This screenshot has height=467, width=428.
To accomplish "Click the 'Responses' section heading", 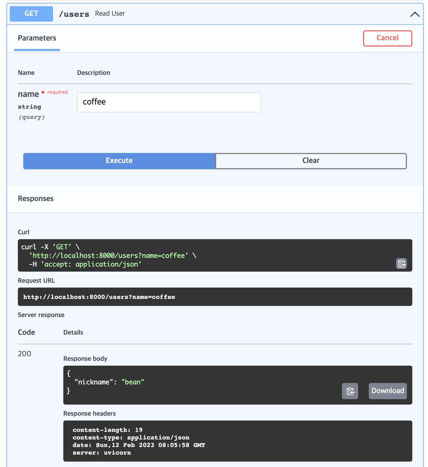I will tap(36, 199).
